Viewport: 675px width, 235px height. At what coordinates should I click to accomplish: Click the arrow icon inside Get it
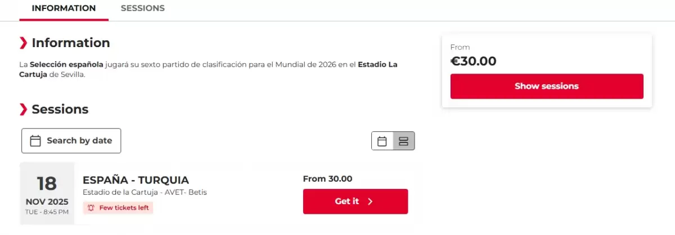coord(370,201)
